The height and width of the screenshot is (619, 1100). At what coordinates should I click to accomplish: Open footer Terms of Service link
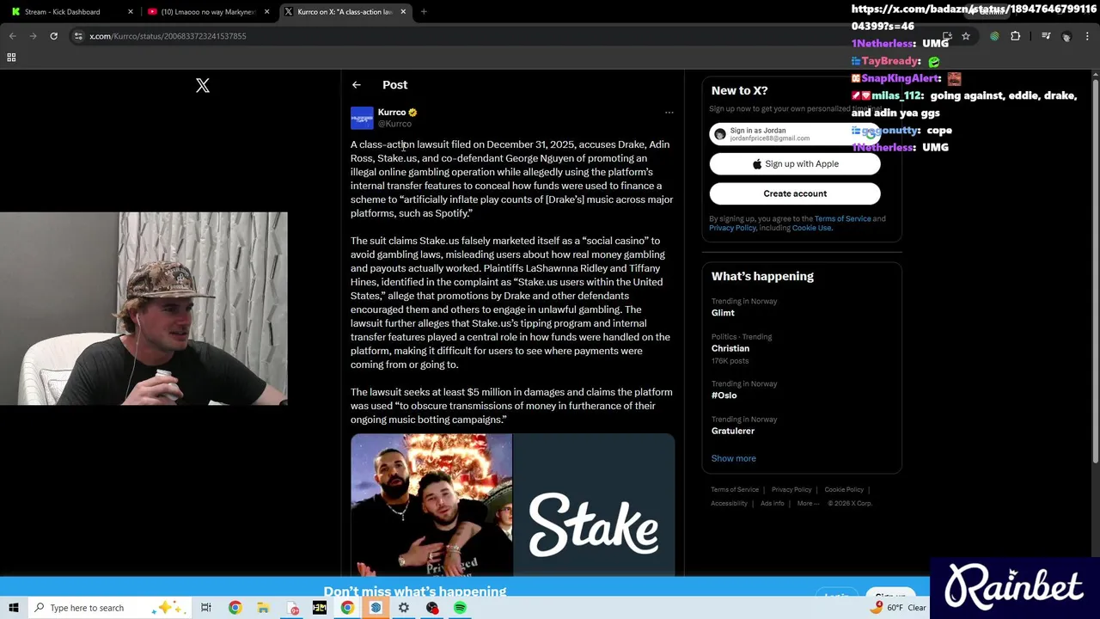coord(735,489)
